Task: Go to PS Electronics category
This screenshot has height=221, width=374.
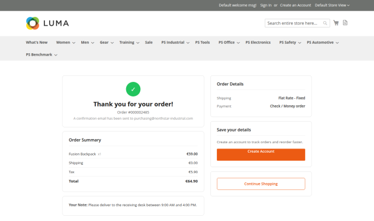Action: [258, 43]
